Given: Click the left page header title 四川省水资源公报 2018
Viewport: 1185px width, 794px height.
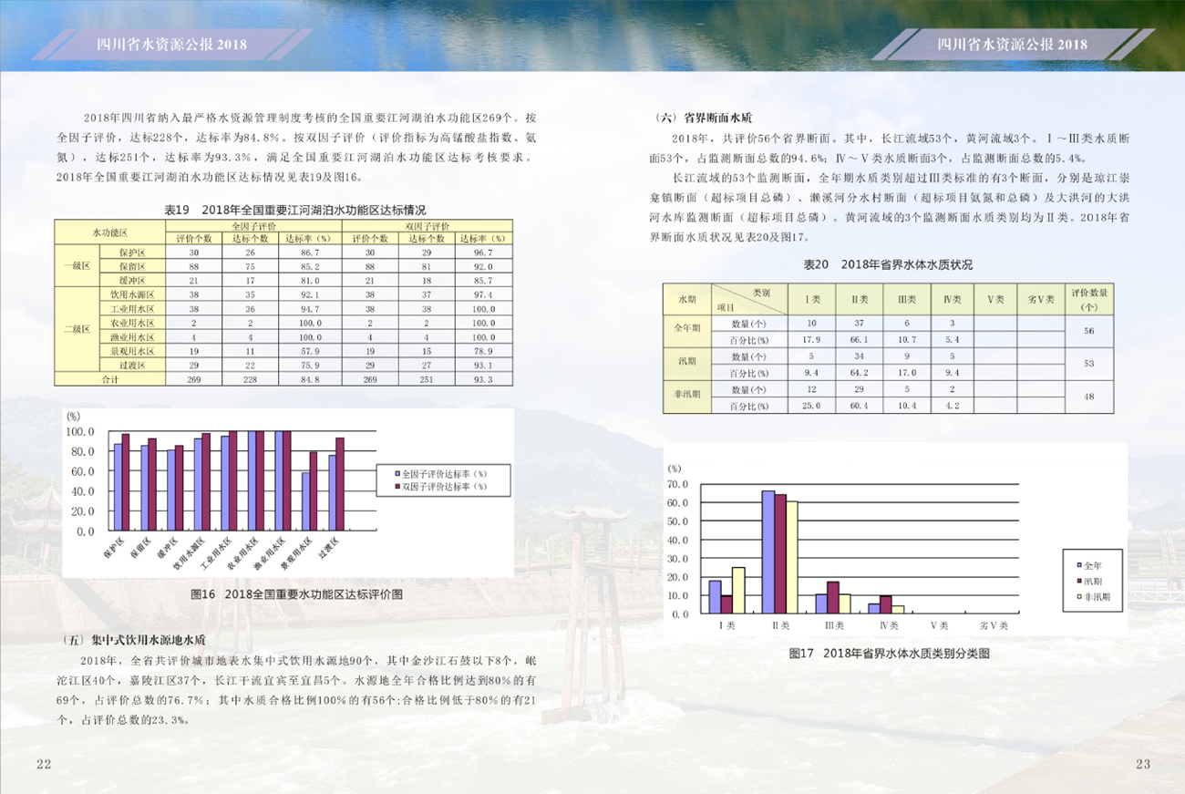Looking at the screenshot, I should point(171,44).
